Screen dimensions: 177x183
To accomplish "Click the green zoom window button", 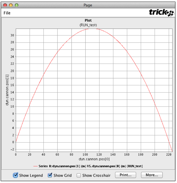I will pos(17,5).
